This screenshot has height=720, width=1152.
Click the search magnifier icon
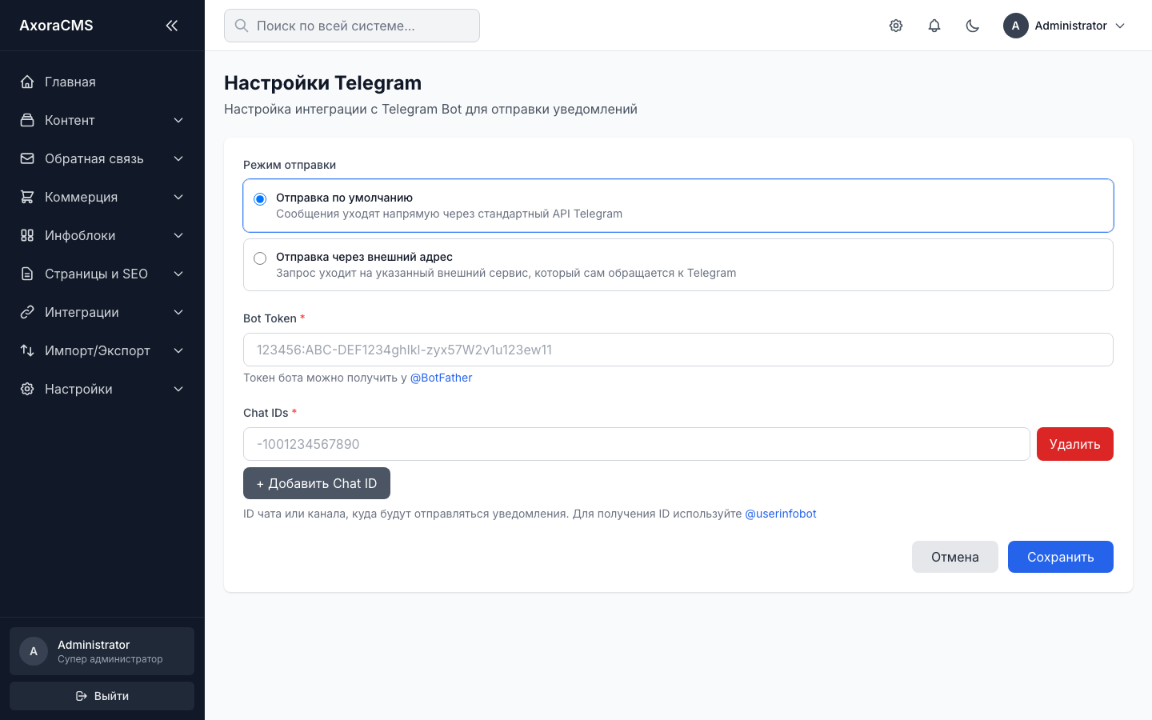point(241,26)
